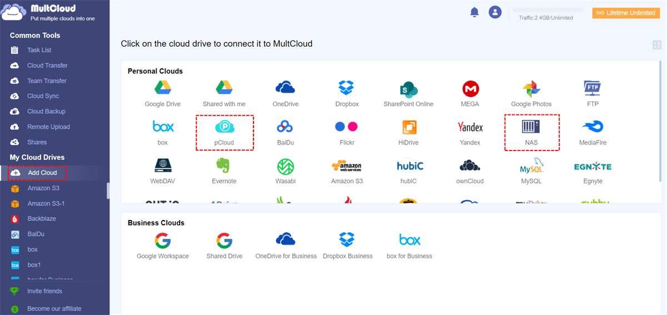Image resolution: width=667 pixels, height=315 pixels.
Task: Select the HiDrive cloud
Action: pos(409,132)
